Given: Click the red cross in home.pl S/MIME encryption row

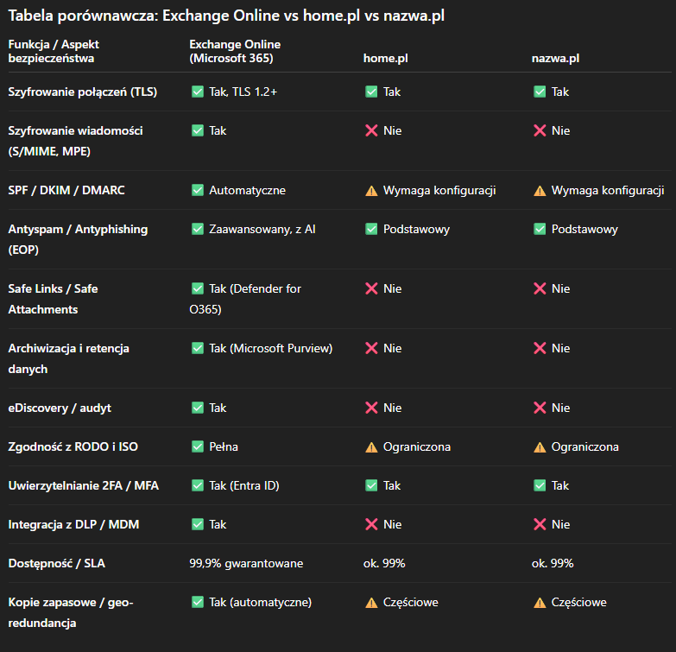Looking at the screenshot, I should pyautogui.click(x=371, y=130).
